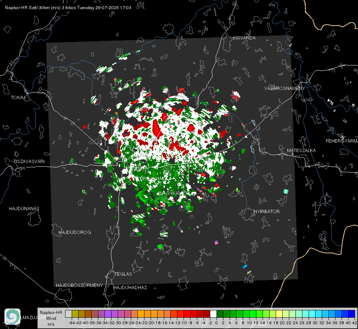Pick the light gray swatch at legend's left end
The height and width of the screenshot is (329, 358).
click(x=68, y=314)
